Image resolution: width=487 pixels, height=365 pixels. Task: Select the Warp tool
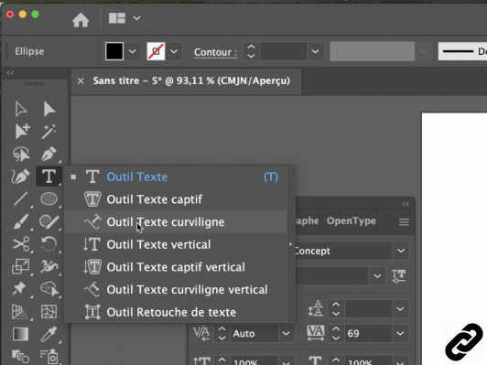click(49, 266)
